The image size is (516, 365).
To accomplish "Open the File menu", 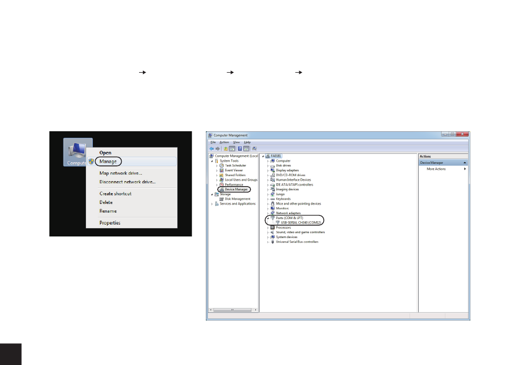I will 213,142.
